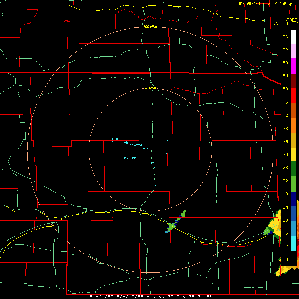Click the legend value '14'
The height and width of the screenshot is (299, 299).
[x=285, y=207]
